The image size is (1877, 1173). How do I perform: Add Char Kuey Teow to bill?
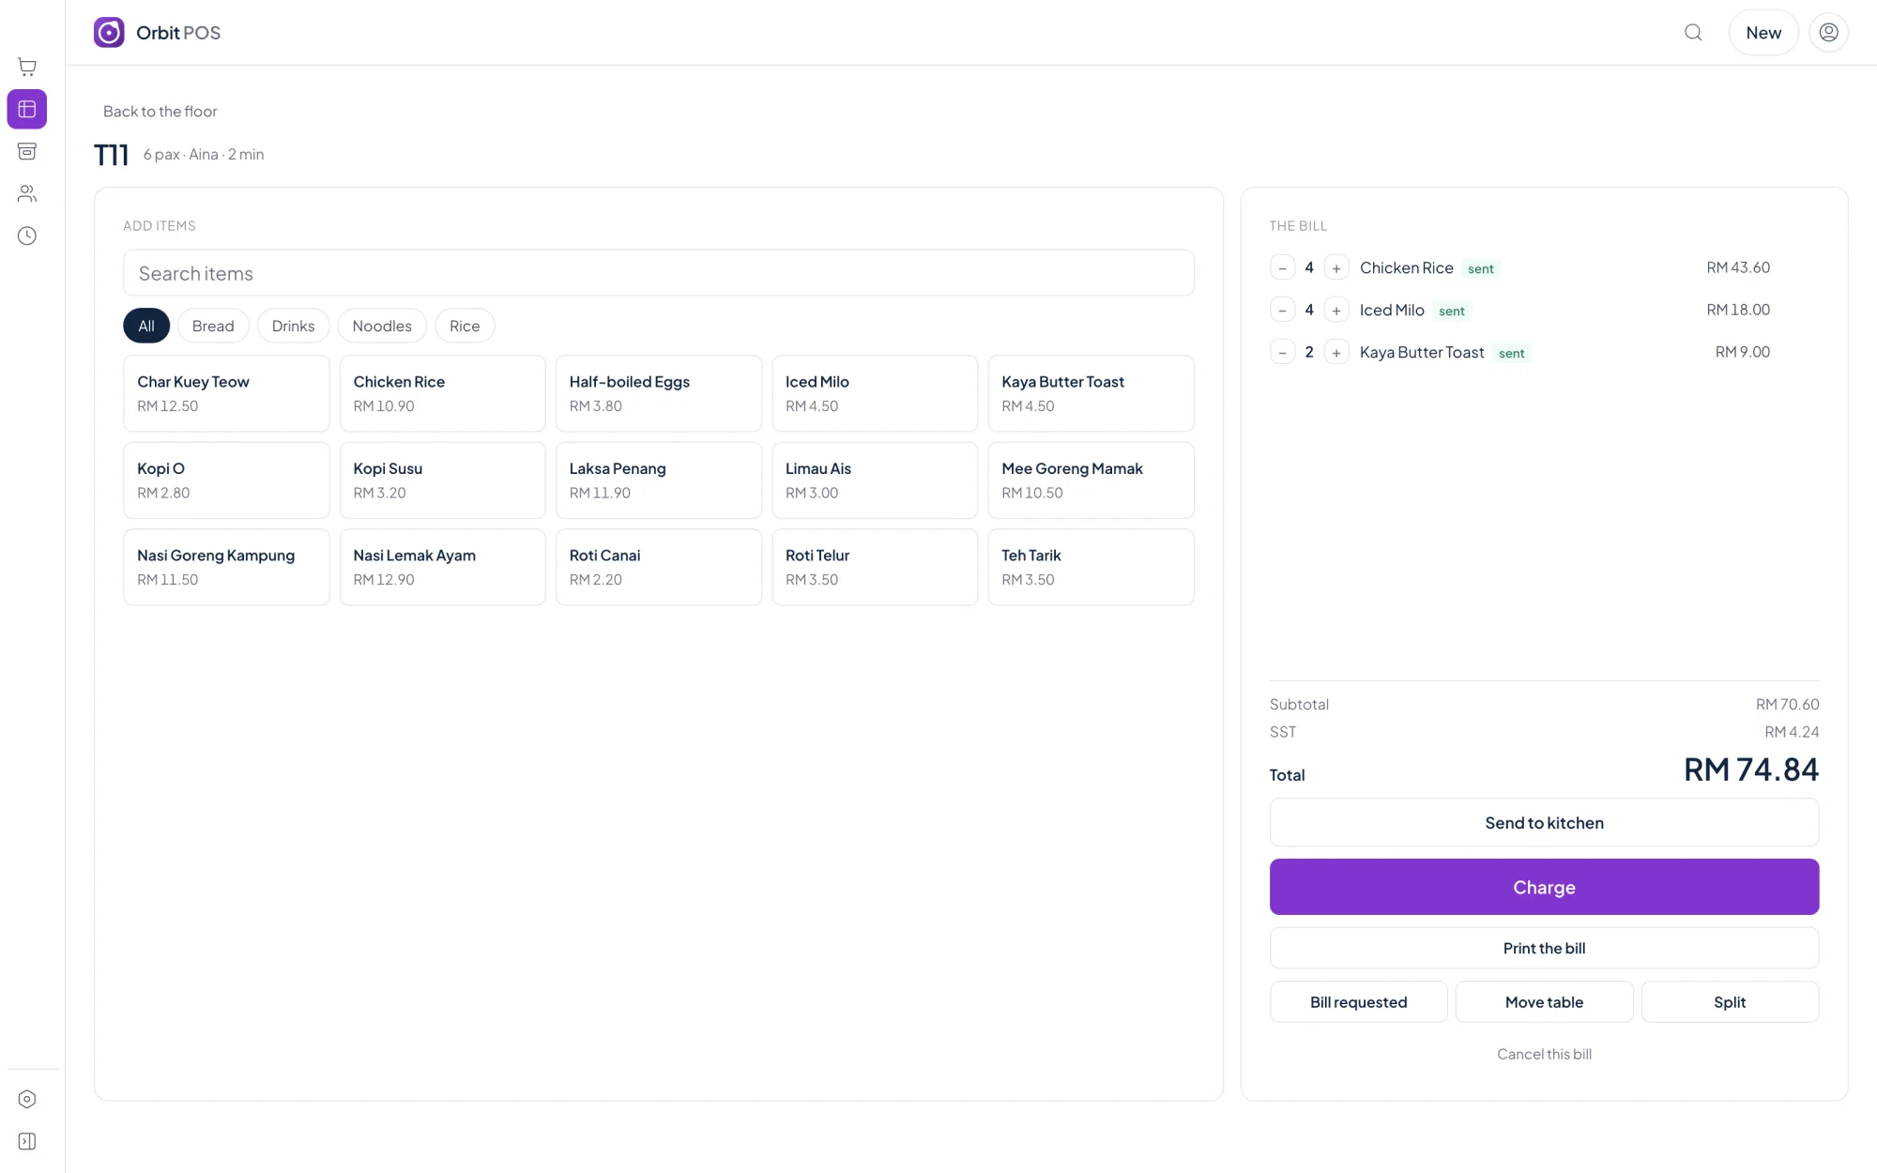pos(226,393)
